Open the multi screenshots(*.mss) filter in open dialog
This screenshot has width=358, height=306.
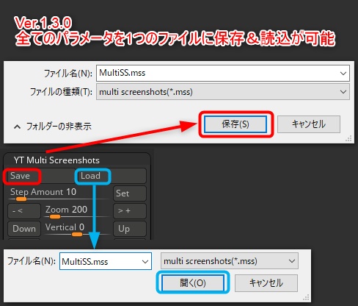pos(230,261)
